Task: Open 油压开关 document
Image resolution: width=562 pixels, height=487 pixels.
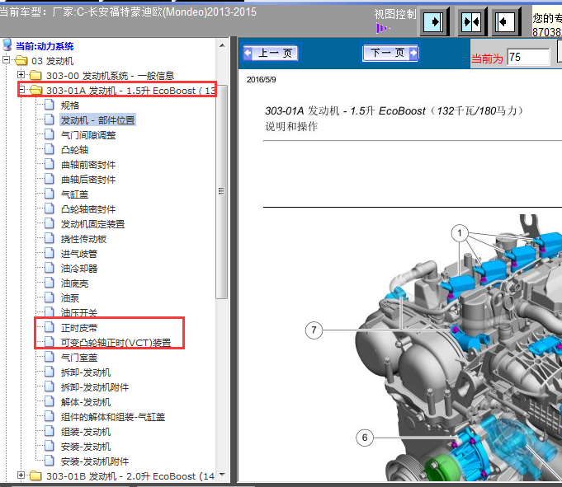Action: coord(79,313)
